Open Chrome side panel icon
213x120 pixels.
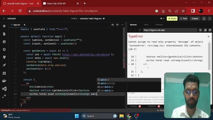coord(193,11)
